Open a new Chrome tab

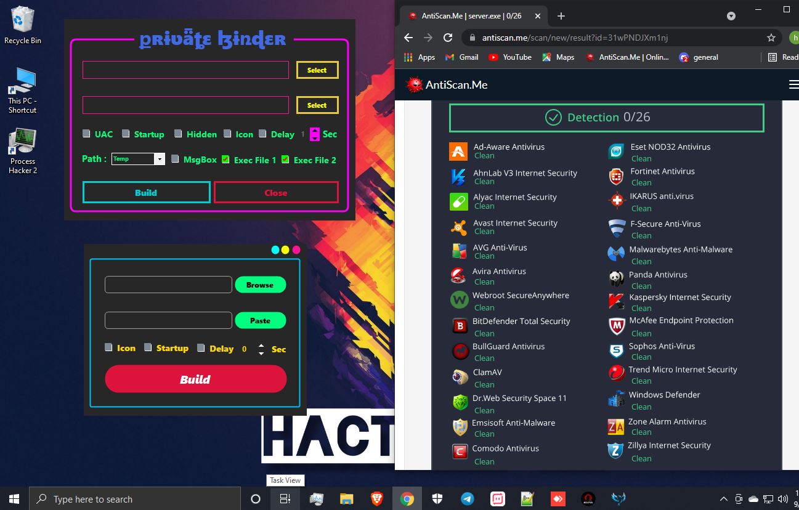[x=561, y=16]
